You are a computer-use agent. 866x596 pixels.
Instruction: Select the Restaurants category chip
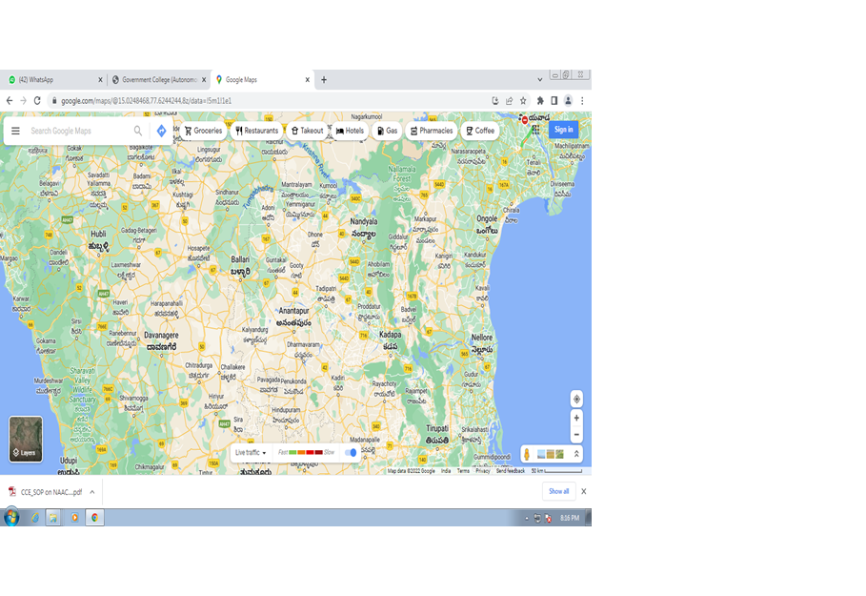(257, 131)
